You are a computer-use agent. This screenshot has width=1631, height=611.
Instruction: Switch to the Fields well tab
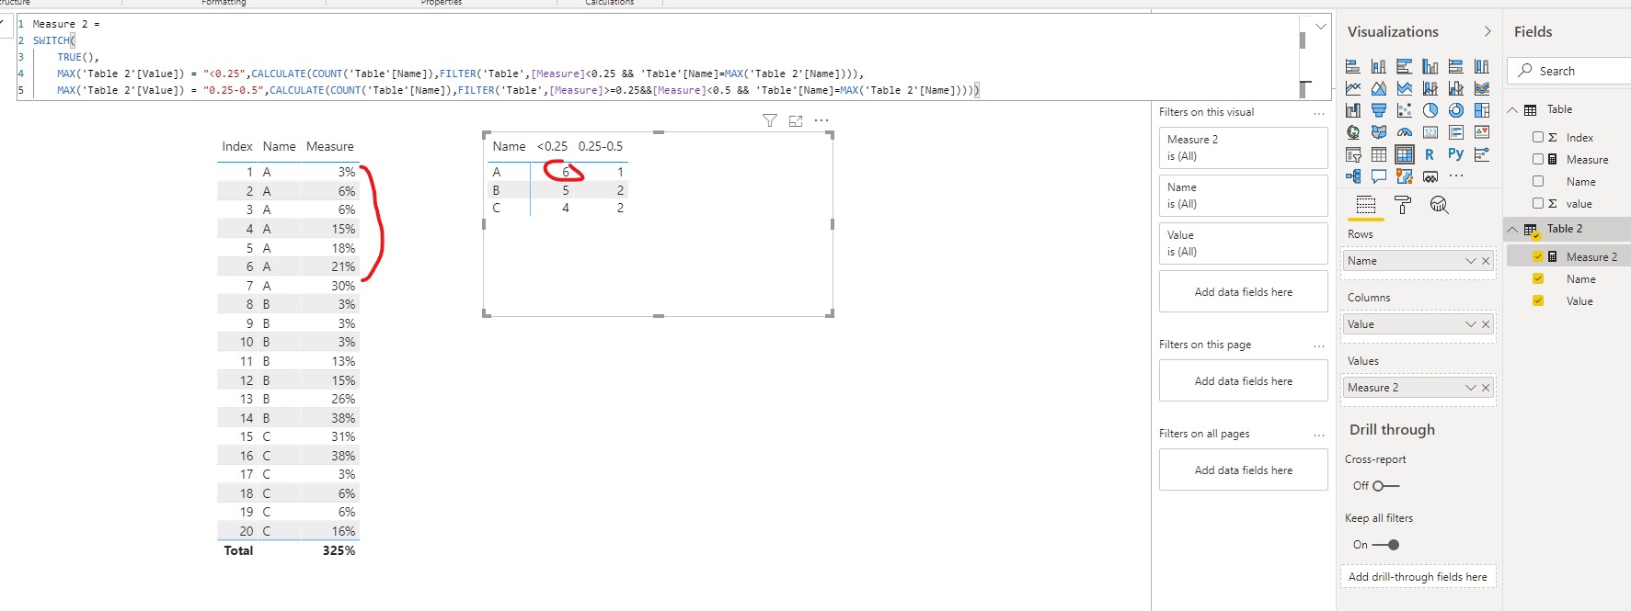(1366, 205)
